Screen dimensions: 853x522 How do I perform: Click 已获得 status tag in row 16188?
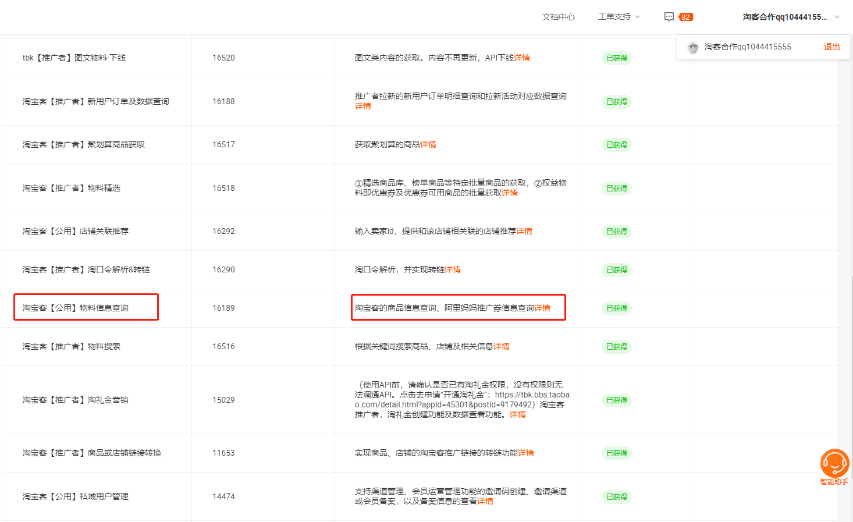tap(617, 102)
